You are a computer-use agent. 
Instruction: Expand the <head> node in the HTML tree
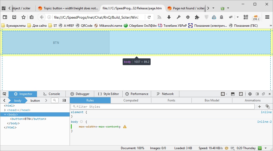click(5, 110)
